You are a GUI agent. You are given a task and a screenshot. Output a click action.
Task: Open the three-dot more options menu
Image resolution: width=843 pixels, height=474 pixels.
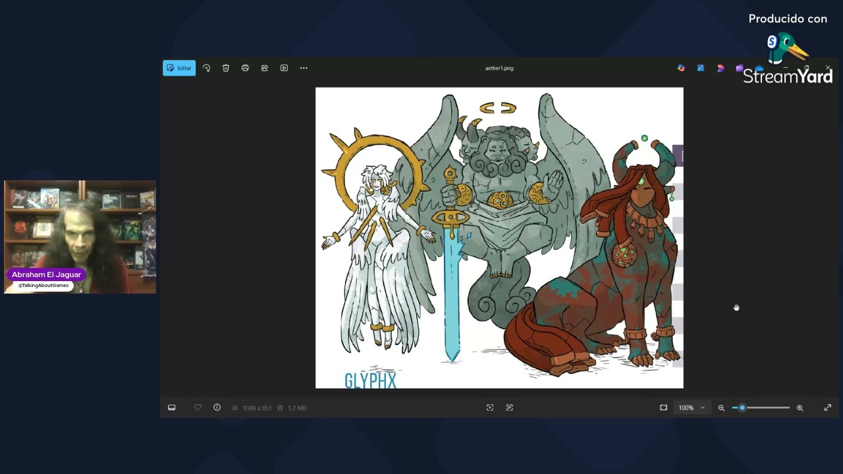coord(304,68)
